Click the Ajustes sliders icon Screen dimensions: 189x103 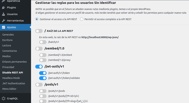(4, 27)
